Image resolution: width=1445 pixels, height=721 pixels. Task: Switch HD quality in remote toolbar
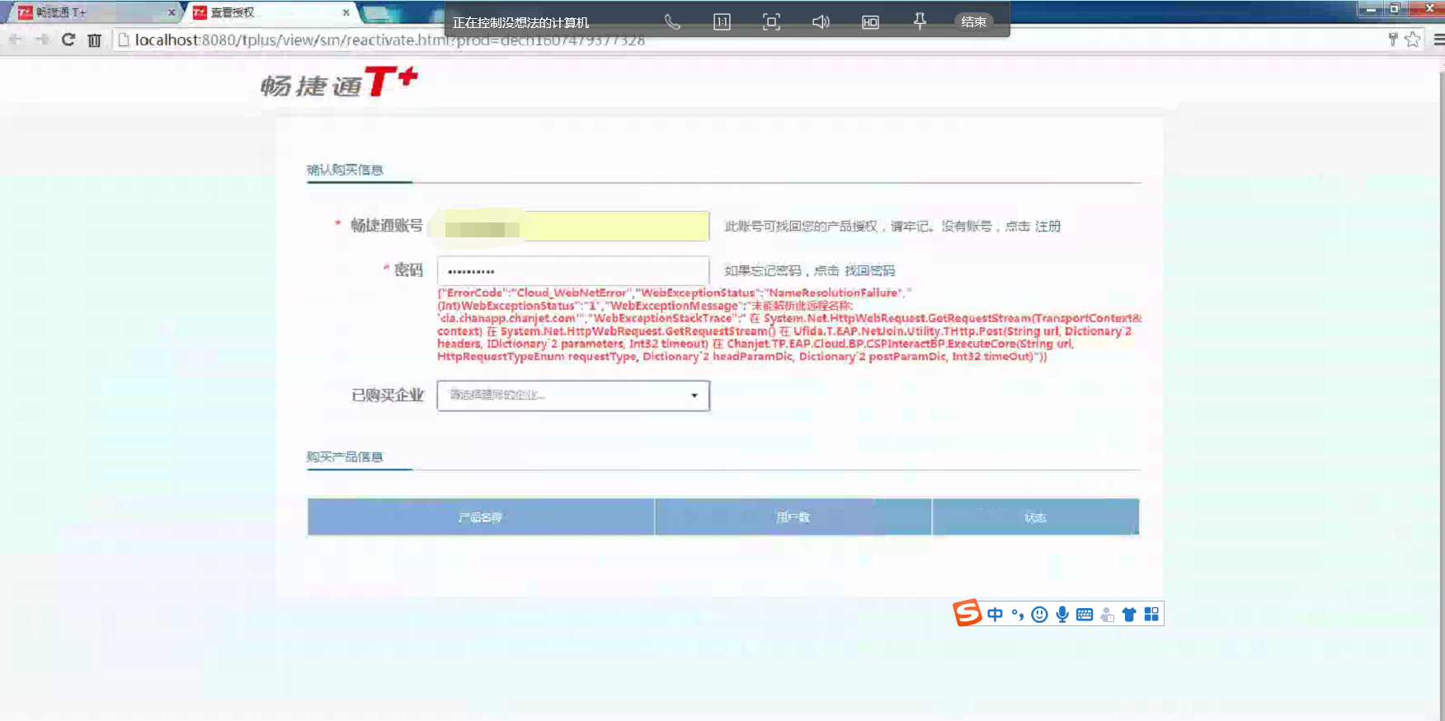tap(870, 22)
